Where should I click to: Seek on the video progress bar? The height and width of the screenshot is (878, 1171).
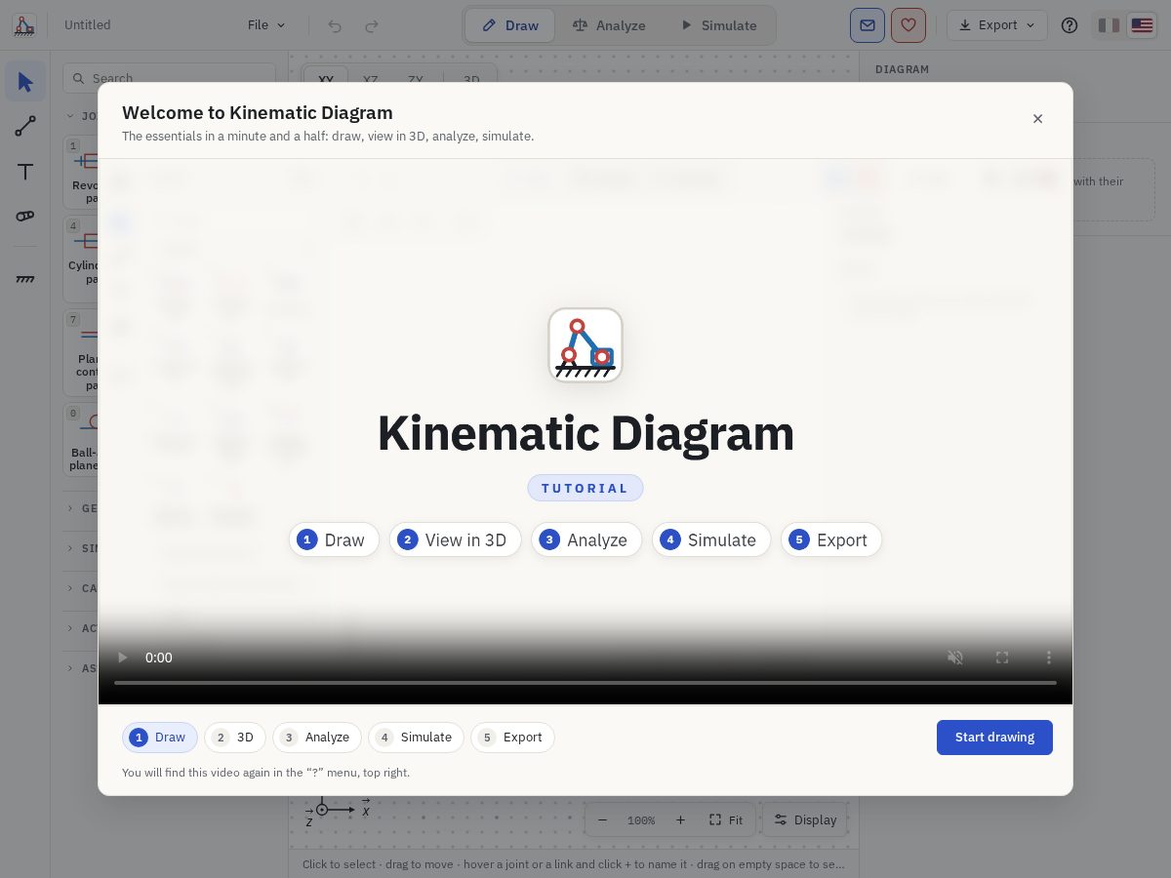click(585, 683)
